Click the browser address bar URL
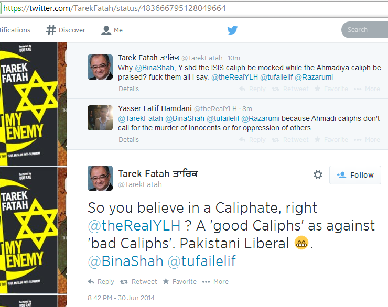Viewport: 388px width, 307px height. coord(114,8)
